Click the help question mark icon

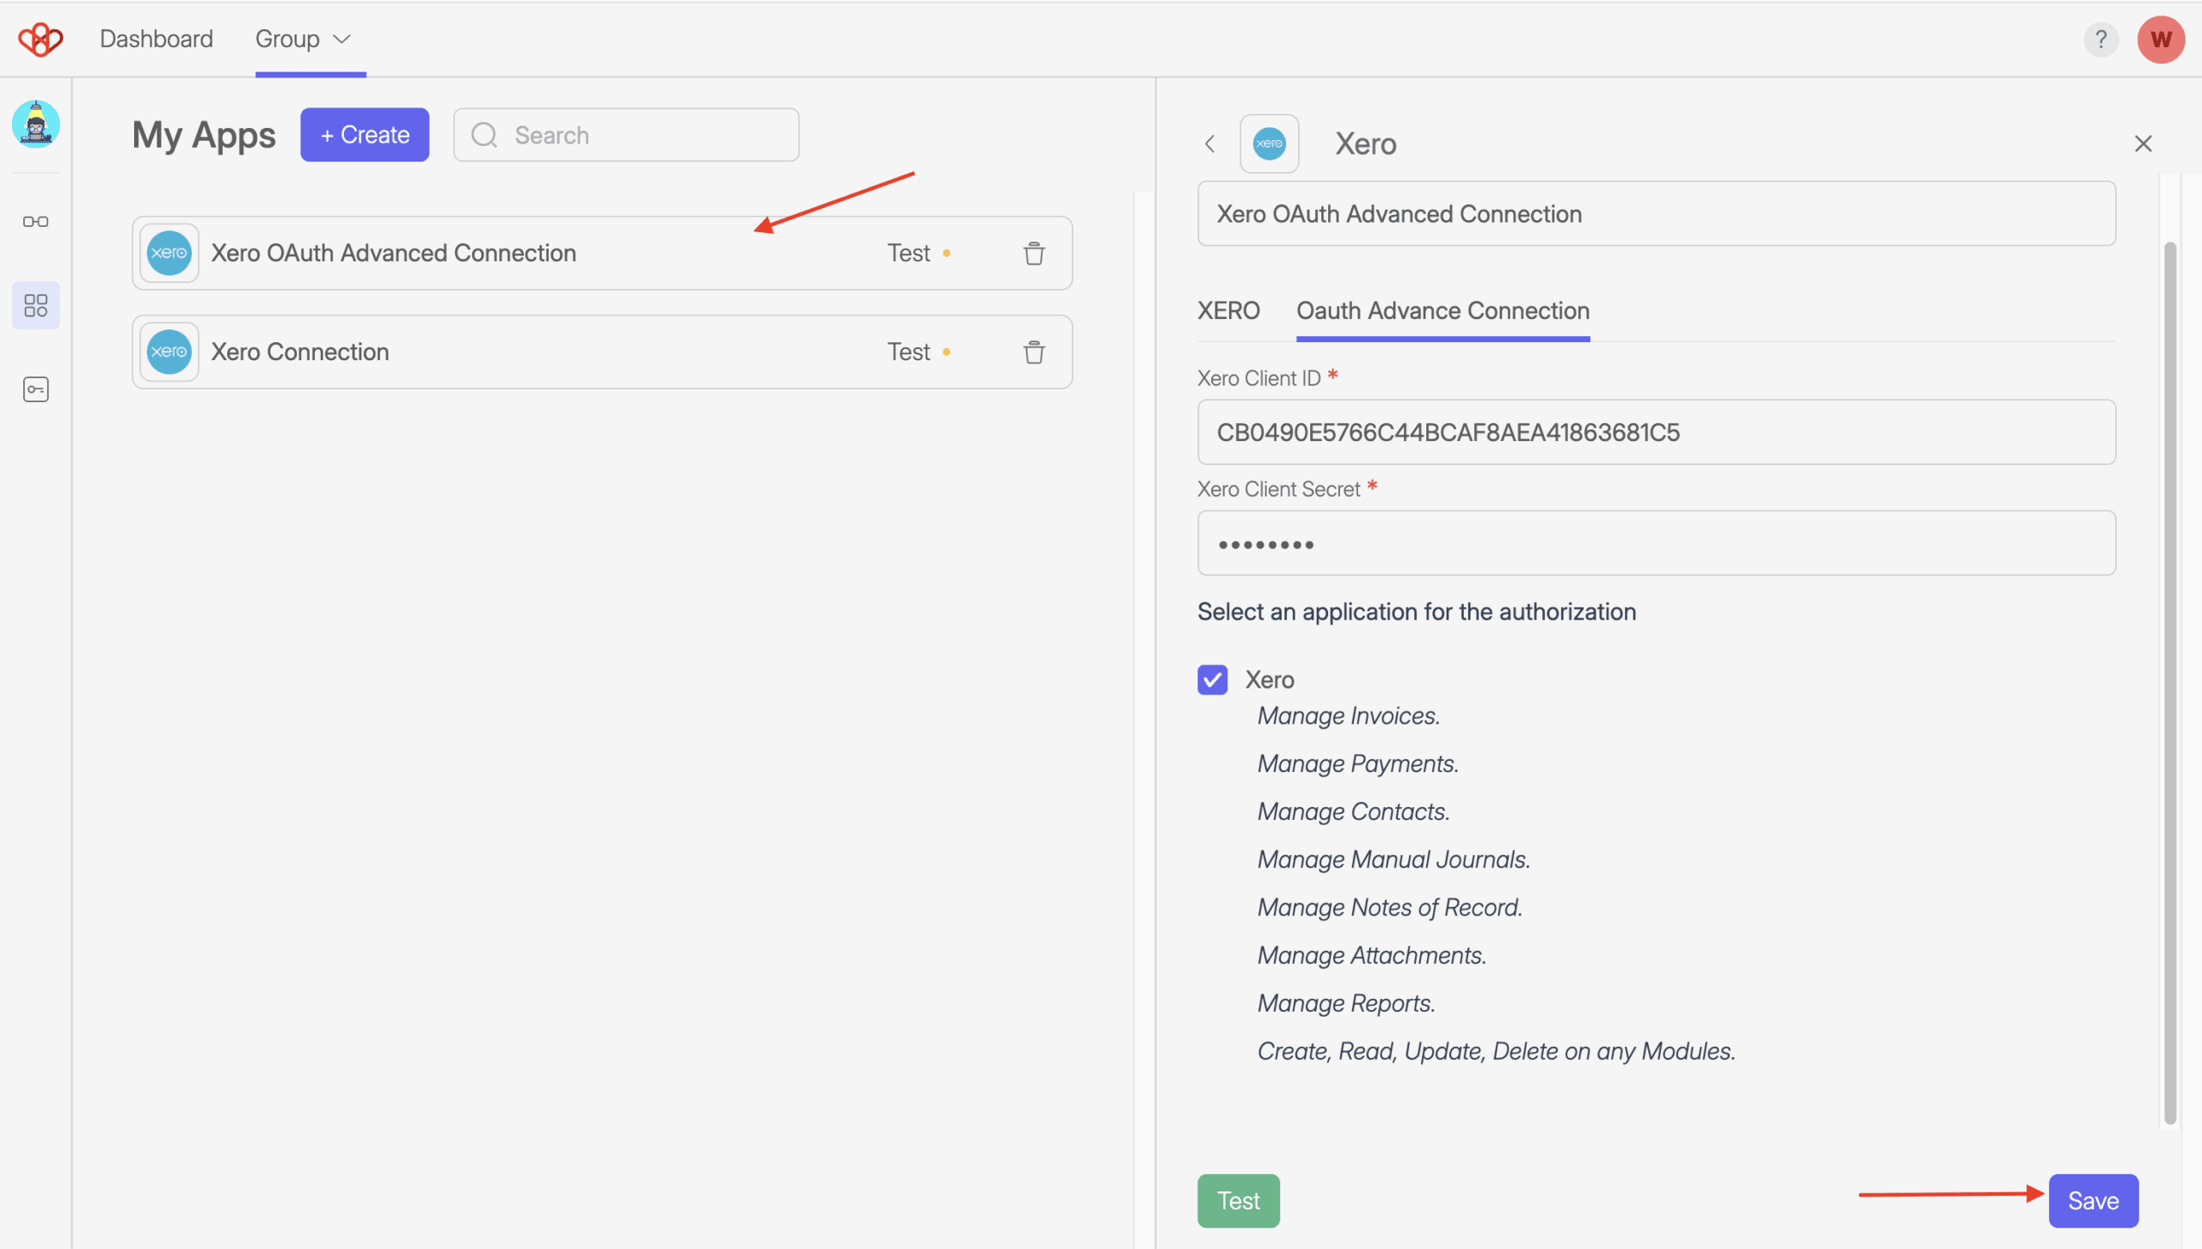[2101, 39]
